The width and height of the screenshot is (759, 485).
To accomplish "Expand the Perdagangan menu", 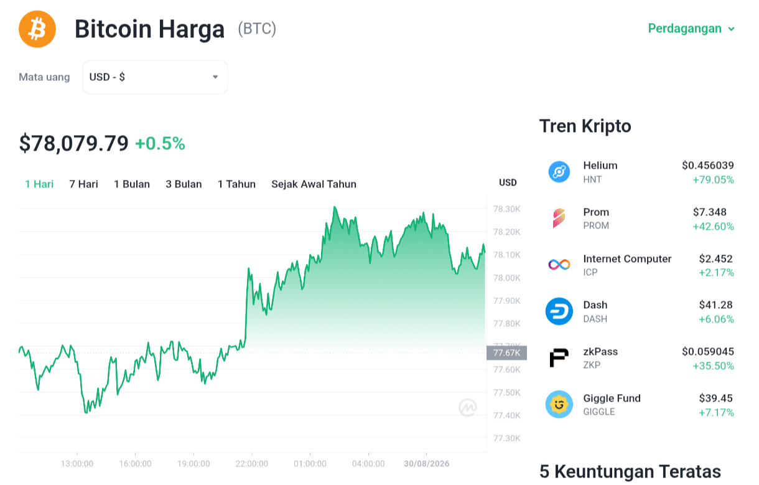I will (x=692, y=29).
